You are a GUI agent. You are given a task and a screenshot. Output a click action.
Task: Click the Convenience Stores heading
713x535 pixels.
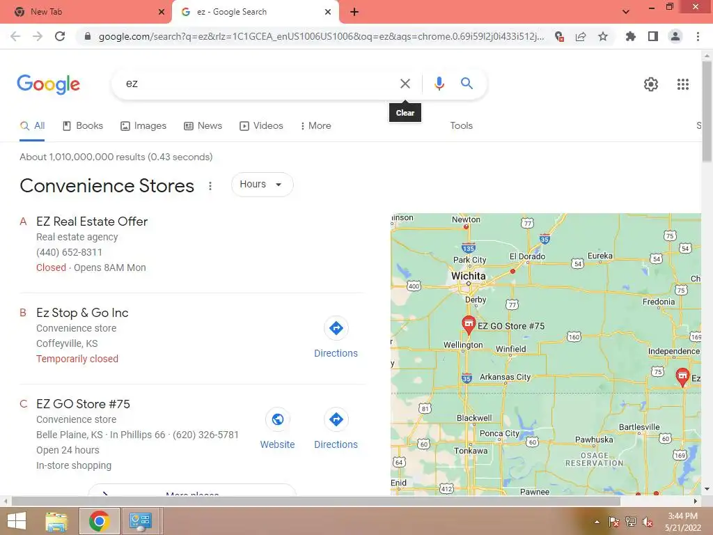pyautogui.click(x=107, y=185)
